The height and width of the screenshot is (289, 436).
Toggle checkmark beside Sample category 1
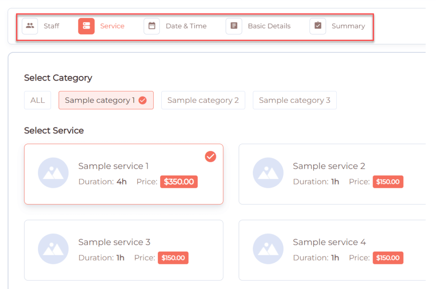pos(143,100)
